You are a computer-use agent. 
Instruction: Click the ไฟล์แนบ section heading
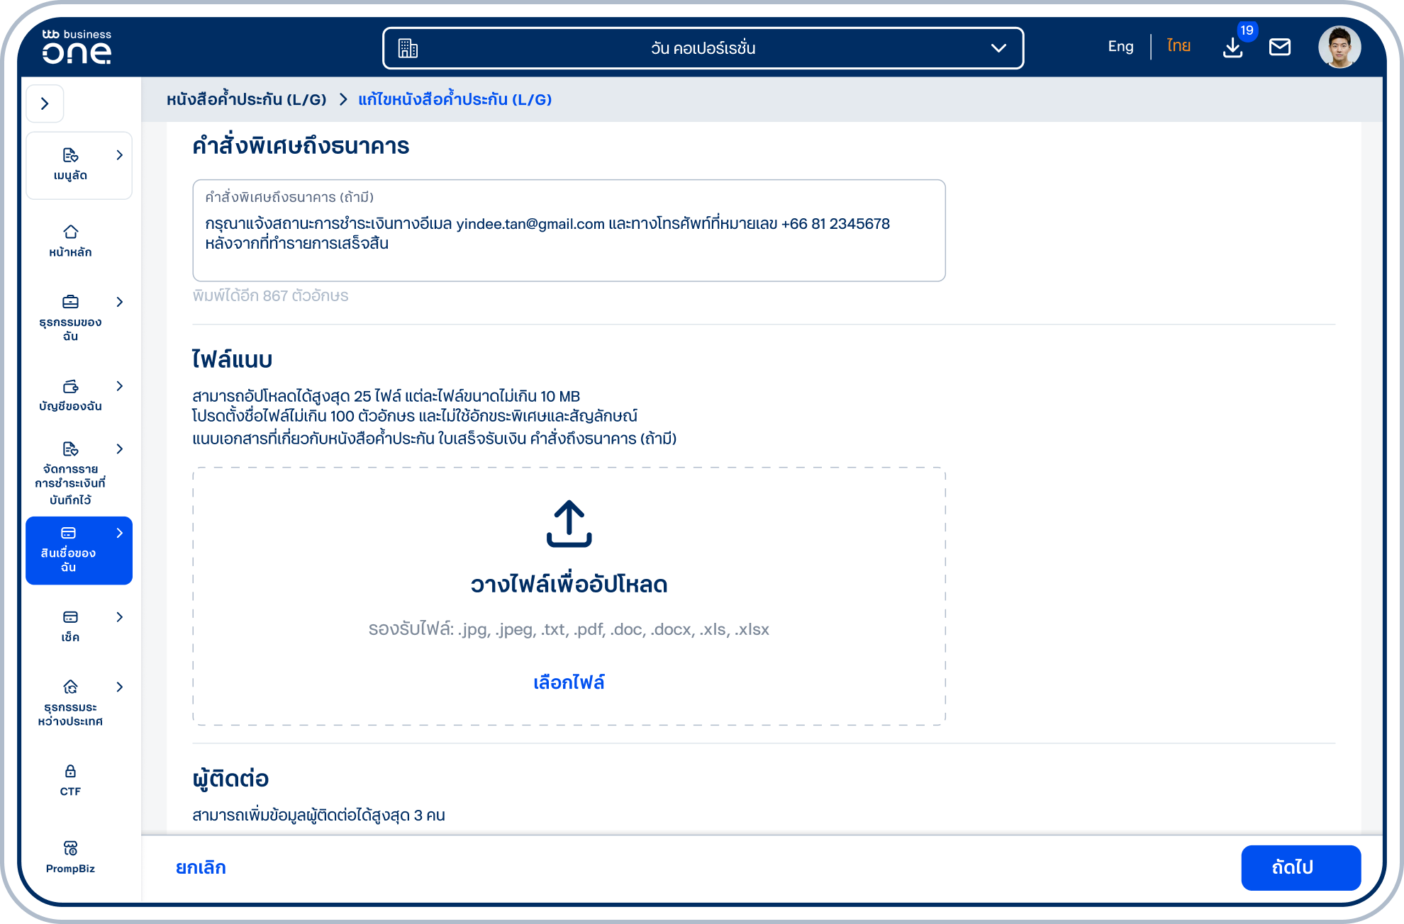232,360
